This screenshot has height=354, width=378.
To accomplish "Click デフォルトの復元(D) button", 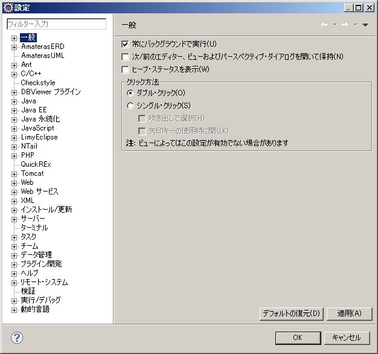I will click(291, 314).
